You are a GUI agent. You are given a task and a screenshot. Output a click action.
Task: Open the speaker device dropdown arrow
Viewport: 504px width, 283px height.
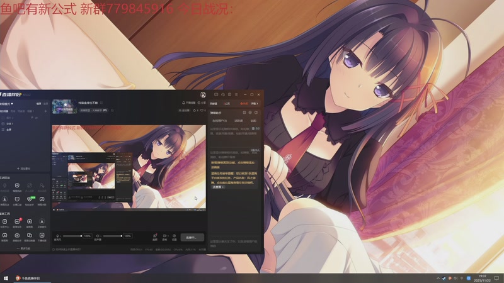tap(101, 236)
